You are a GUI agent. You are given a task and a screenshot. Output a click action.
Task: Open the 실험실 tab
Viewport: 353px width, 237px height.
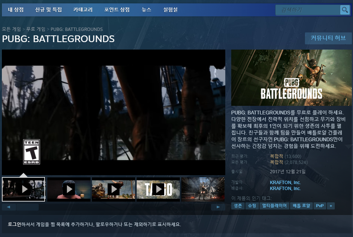click(x=171, y=10)
